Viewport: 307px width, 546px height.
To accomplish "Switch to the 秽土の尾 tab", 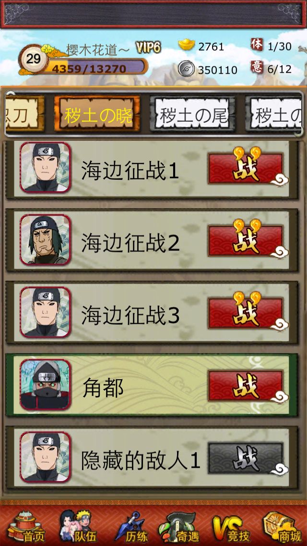I will pos(193,114).
